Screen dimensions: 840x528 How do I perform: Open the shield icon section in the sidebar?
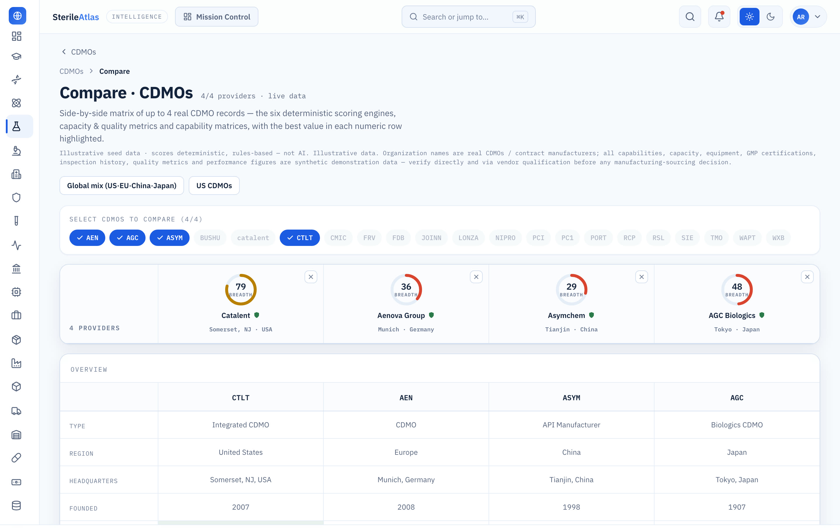click(16, 197)
